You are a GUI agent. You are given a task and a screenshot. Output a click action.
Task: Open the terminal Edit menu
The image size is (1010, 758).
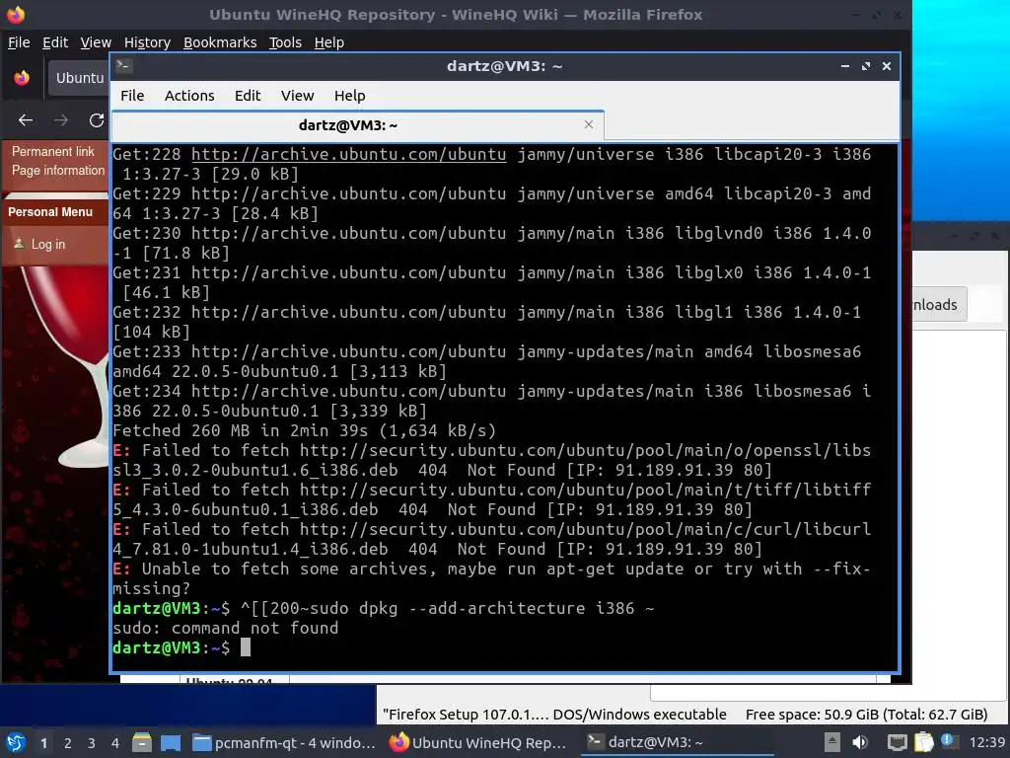tap(248, 96)
